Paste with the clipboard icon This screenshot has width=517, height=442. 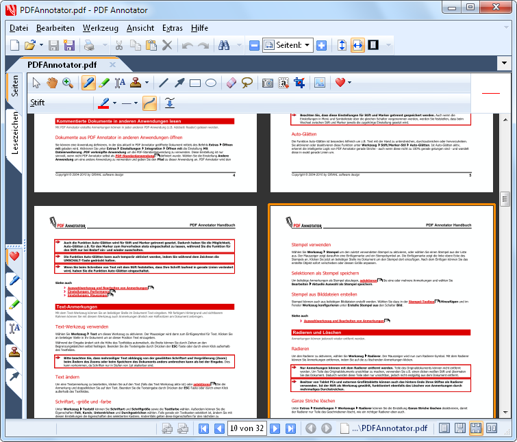[151, 45]
